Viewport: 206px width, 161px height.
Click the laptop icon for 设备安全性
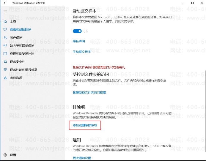point(5,61)
